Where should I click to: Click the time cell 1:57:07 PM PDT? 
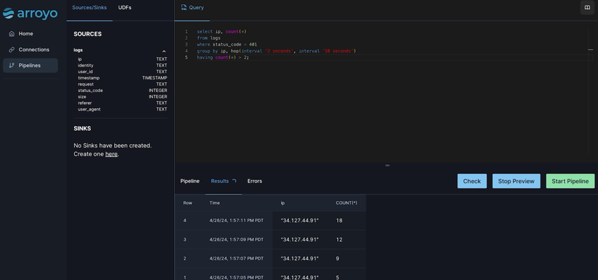236,259
